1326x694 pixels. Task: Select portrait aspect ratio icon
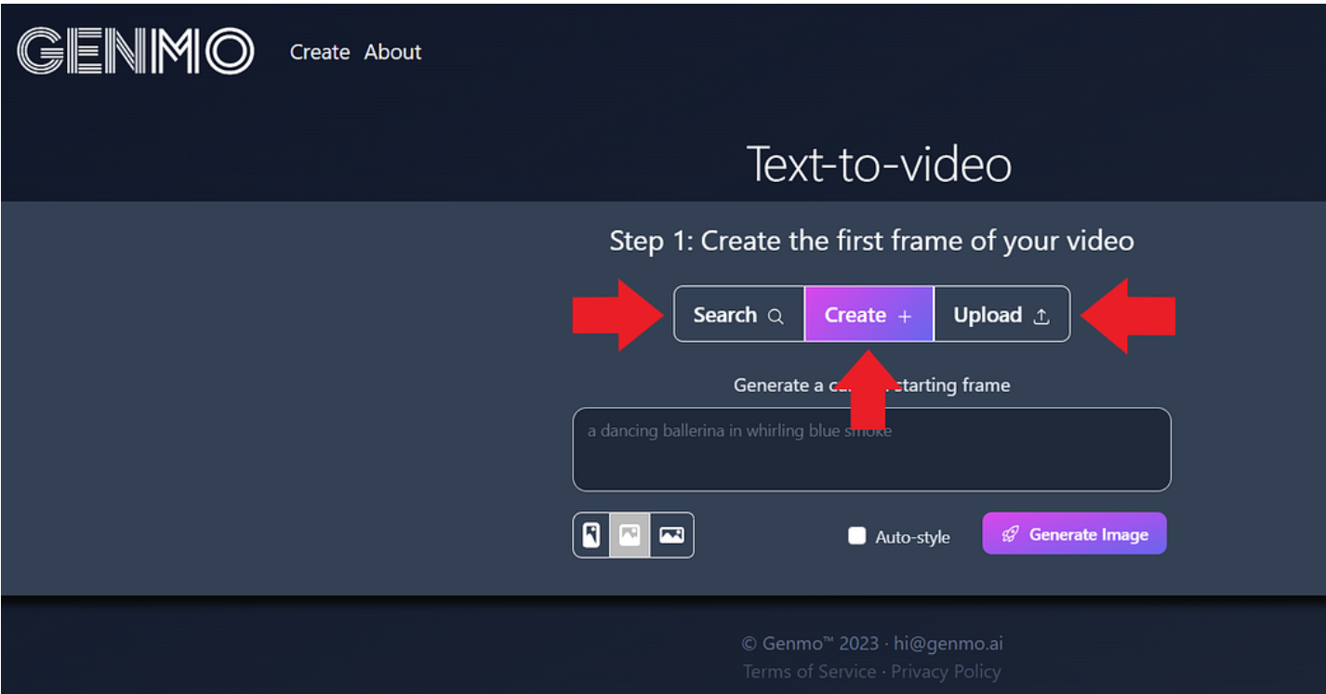click(x=590, y=535)
